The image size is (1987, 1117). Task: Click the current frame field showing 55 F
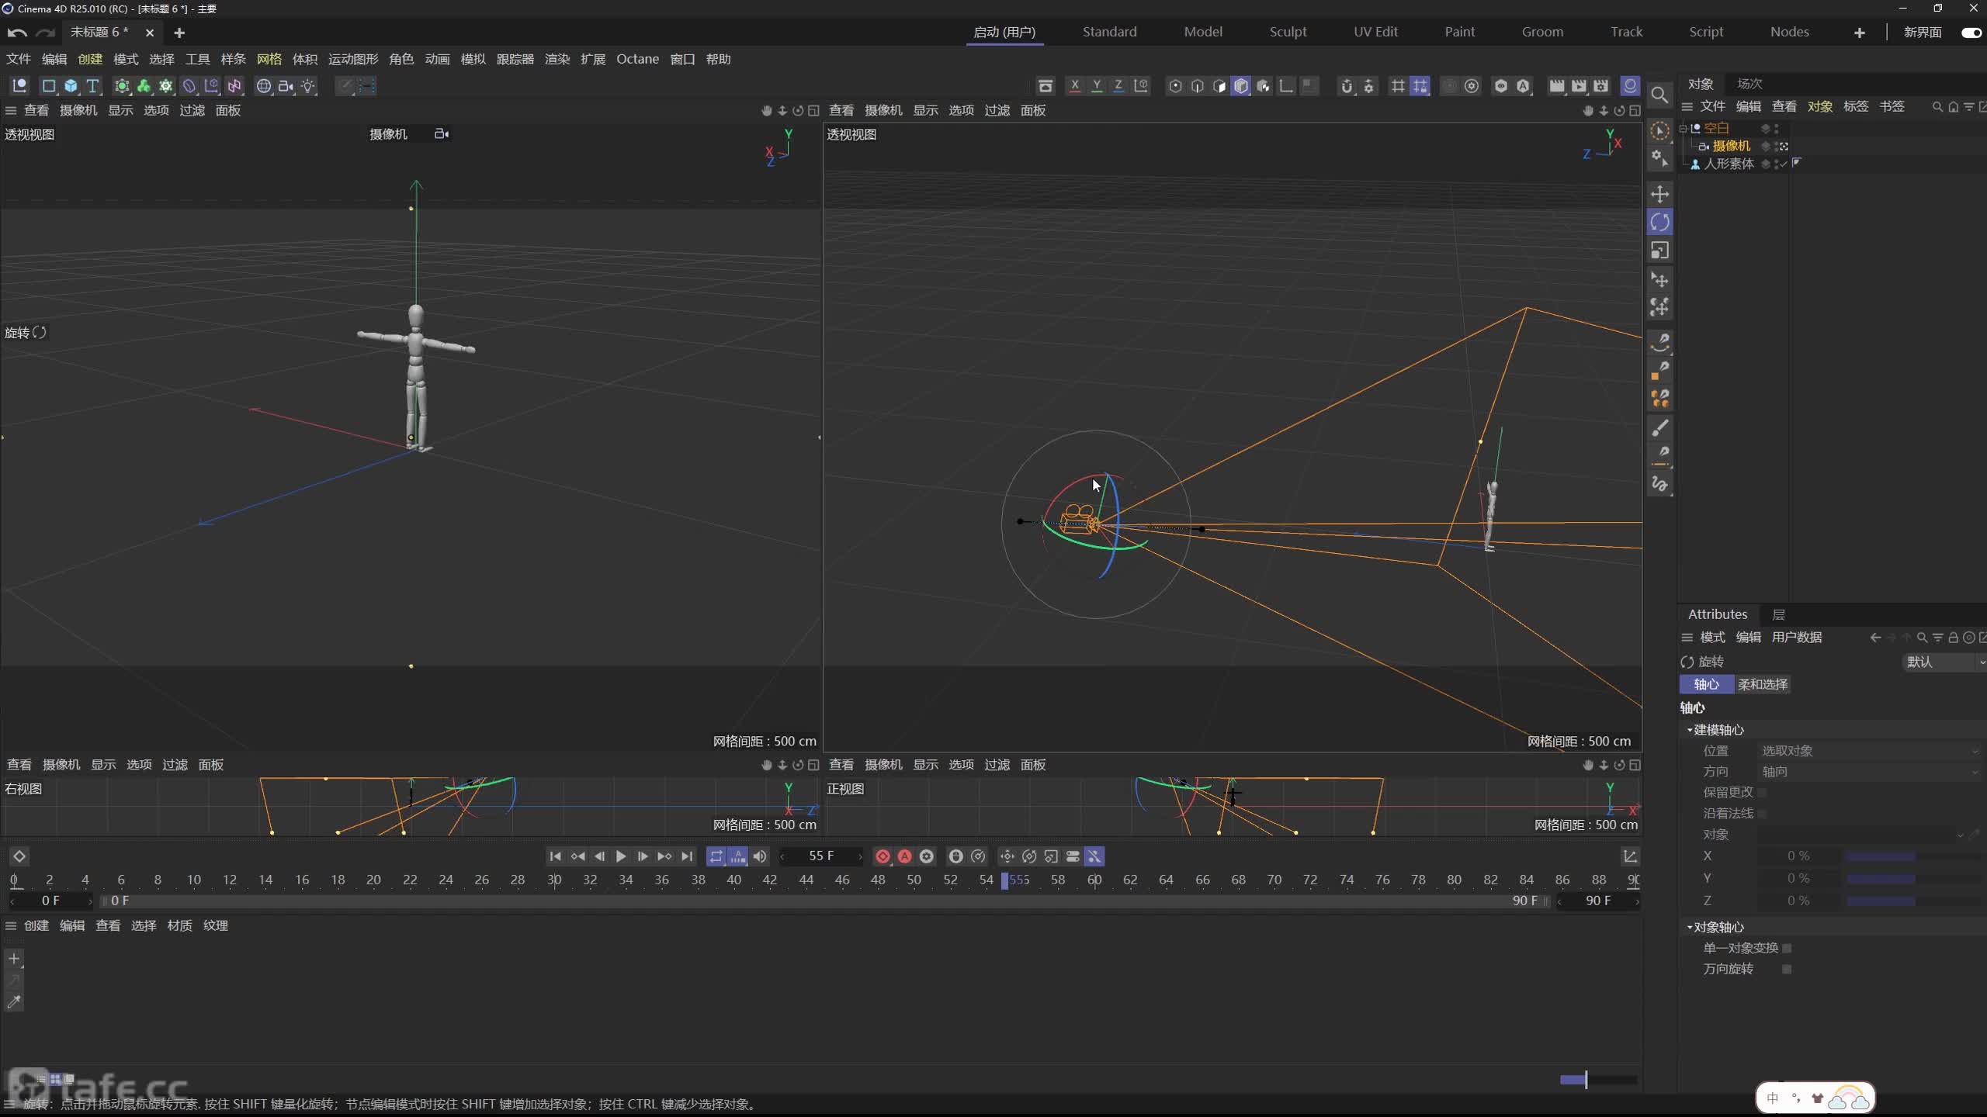point(821,856)
